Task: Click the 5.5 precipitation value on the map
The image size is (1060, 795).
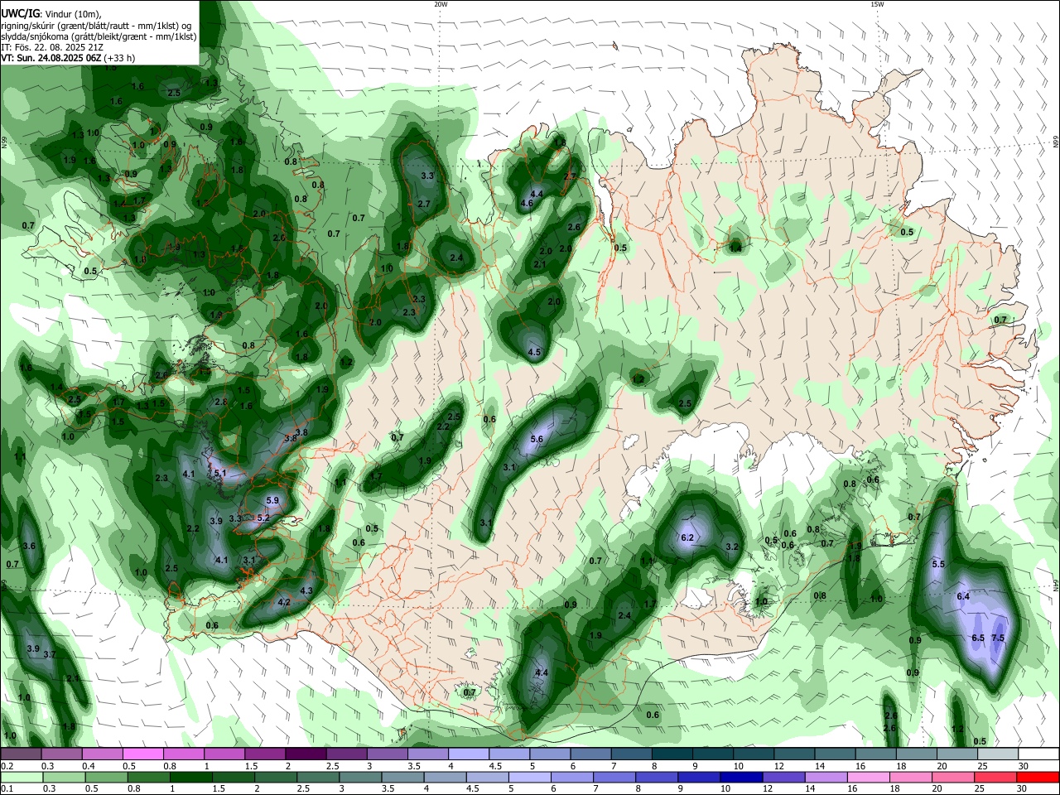Action: pyautogui.click(x=938, y=565)
